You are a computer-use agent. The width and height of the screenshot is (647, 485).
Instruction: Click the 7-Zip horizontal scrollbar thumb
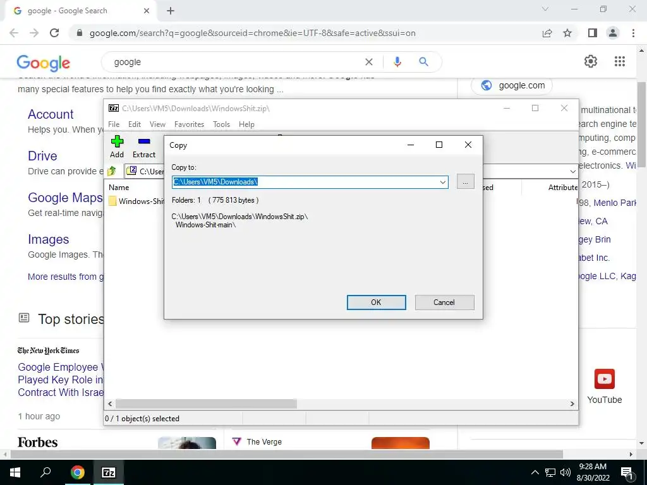click(x=206, y=404)
